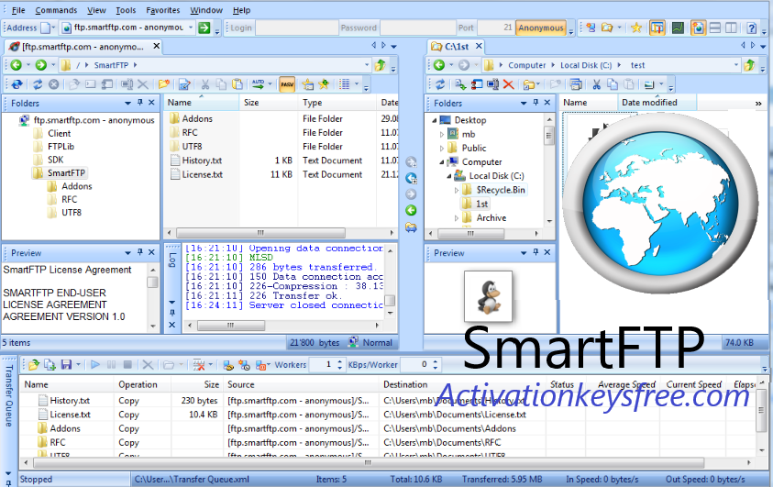Toggle the Anonymous login button
This screenshot has height=487, width=773.
(x=541, y=28)
